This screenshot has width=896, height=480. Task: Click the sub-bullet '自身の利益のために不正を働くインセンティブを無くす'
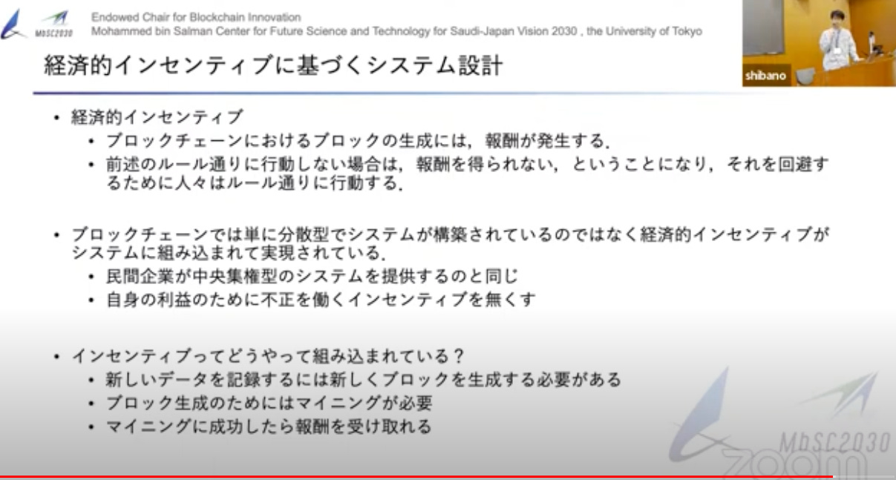(320, 300)
